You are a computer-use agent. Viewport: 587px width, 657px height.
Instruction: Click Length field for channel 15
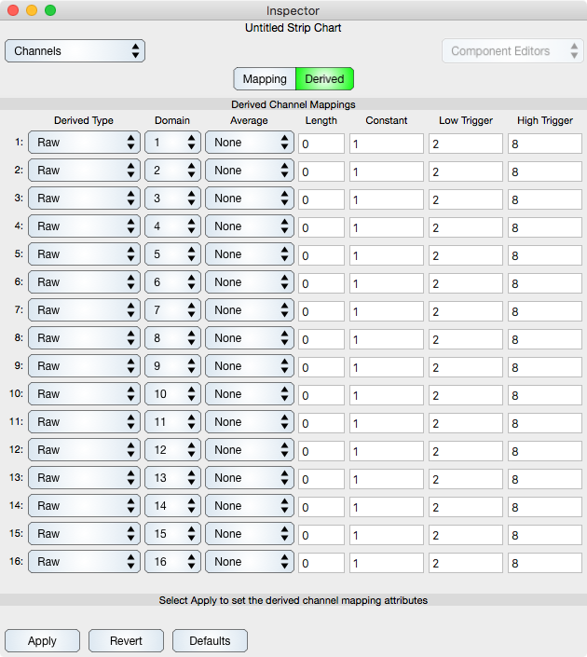[321, 535]
